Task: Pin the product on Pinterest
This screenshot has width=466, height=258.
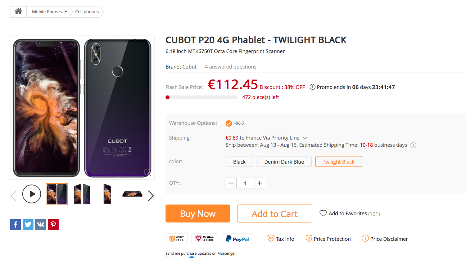Action: (53, 225)
